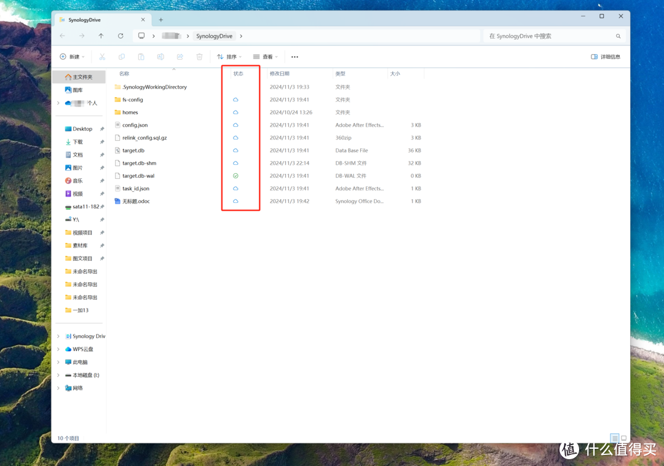Viewport: 664px width, 466px height.
Task: Select WPS云盘 in the sidebar
Action: 83,349
